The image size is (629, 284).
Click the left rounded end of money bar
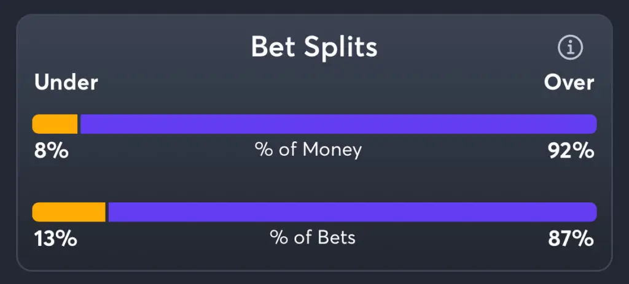coord(36,124)
